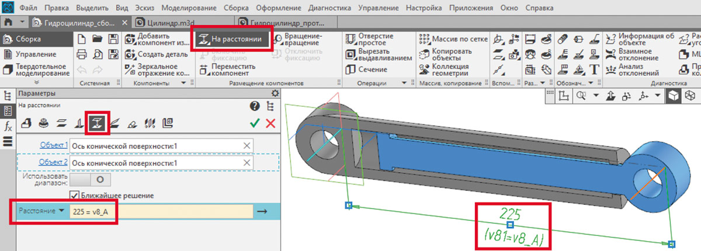The image size is (701, 251).
Task: Open the Расстояние dropdown arrow
Action: pos(61,211)
